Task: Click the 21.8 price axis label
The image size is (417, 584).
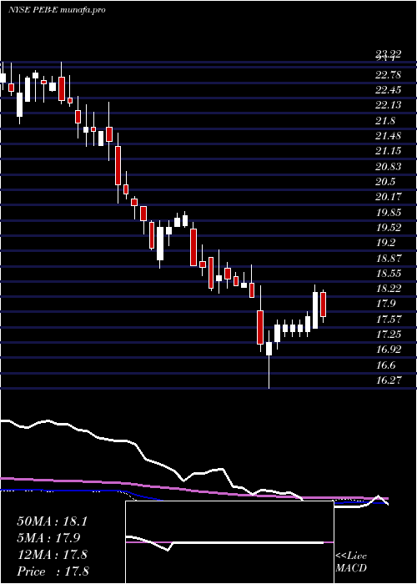Action: [x=385, y=121]
